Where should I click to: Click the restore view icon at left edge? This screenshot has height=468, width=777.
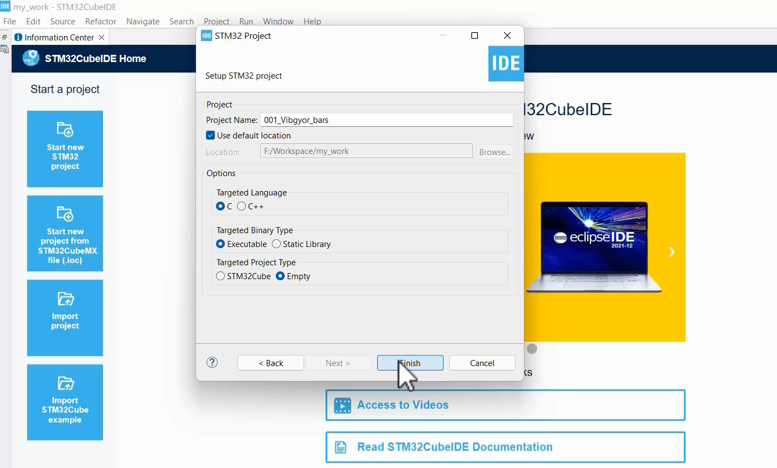[4, 37]
